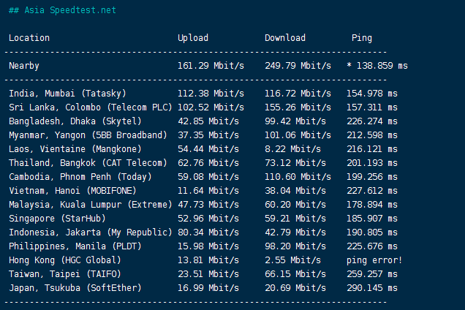The height and width of the screenshot is (310, 465).
Task: Click the Download column header
Action: (x=285, y=38)
